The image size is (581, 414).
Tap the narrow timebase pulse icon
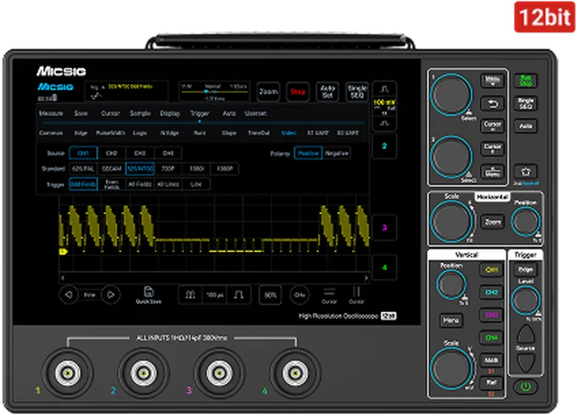point(239,295)
